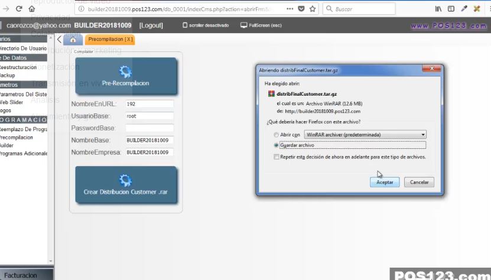Check 'Repetir esta decisión' checkbox
Viewport: 491px width, 280px height.
(x=276, y=157)
